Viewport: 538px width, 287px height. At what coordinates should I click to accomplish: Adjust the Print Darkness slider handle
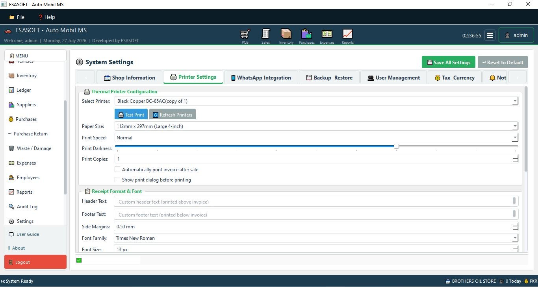pyautogui.click(x=396, y=146)
